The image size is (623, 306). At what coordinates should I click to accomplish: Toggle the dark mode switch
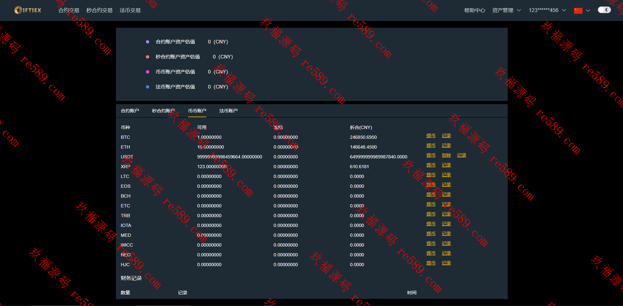[x=604, y=10]
